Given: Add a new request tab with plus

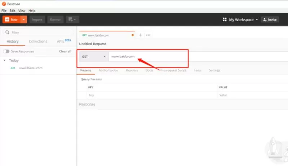Looking at the screenshot, I should coord(141,35).
